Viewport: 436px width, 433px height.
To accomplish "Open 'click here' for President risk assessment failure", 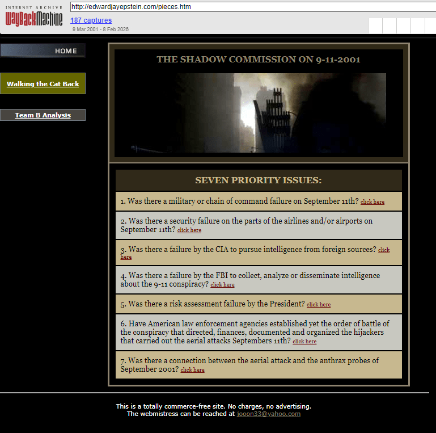I will click(x=318, y=305).
